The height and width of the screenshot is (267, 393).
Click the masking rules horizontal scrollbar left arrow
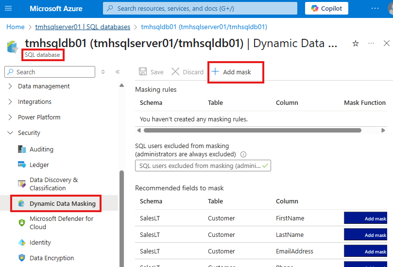[x=139, y=130]
